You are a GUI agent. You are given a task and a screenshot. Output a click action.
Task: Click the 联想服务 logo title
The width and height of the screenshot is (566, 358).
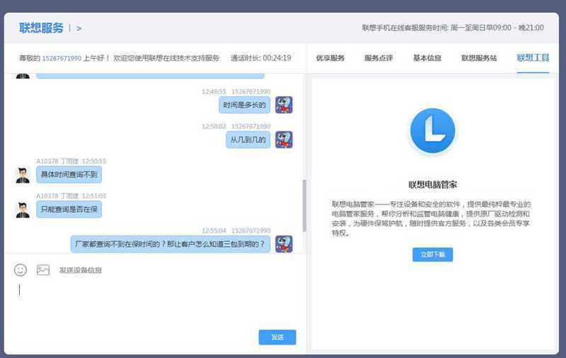41,28
